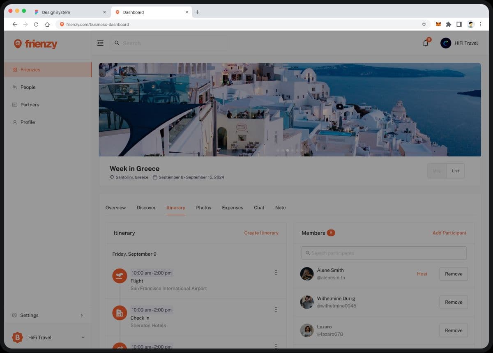Open options menu for Check in item
Screen dimensions: 493x353
(276, 309)
